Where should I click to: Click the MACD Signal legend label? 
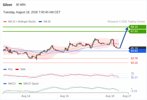[x=31, y=84]
